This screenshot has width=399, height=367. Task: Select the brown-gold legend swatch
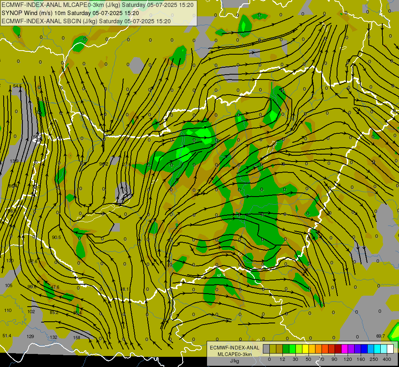point(280,349)
